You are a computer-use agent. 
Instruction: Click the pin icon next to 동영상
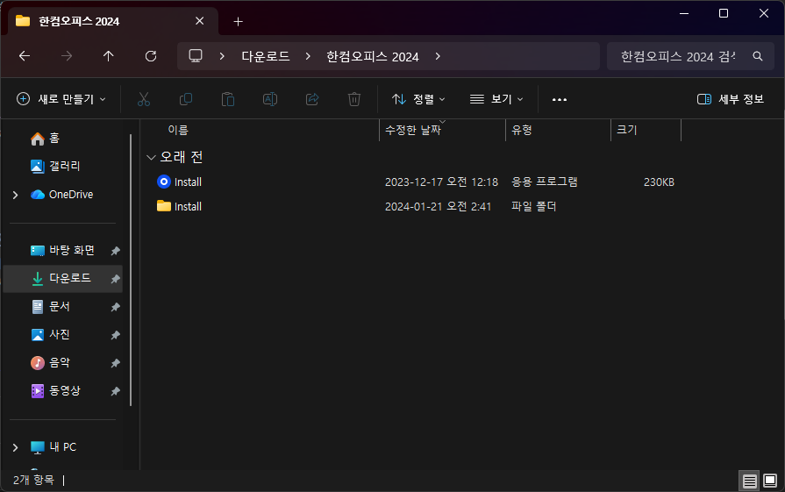point(115,390)
